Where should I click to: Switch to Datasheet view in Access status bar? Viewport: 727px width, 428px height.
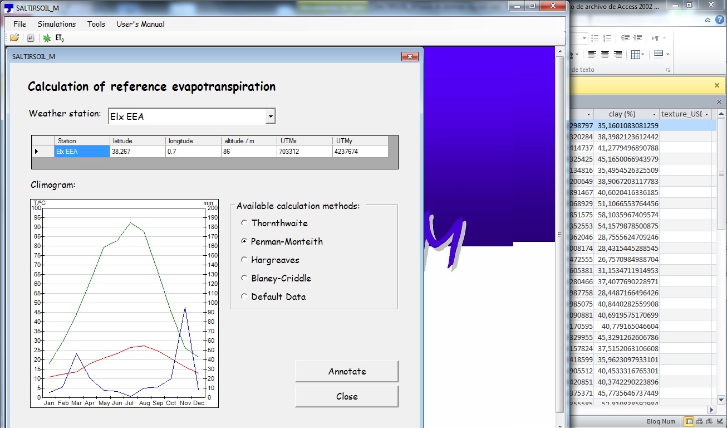click(x=689, y=421)
